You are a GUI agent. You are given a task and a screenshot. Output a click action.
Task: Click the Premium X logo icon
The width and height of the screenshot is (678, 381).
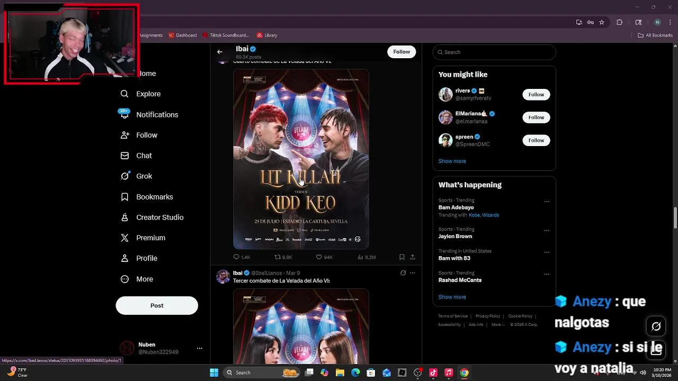(x=124, y=238)
